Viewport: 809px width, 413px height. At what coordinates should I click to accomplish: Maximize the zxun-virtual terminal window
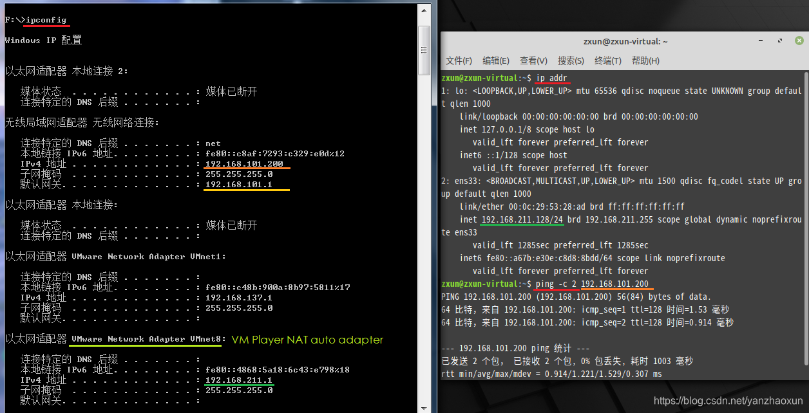coord(779,41)
